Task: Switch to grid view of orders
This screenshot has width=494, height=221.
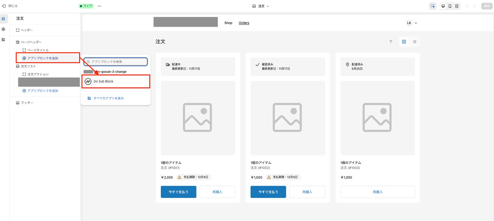Action: (x=404, y=42)
